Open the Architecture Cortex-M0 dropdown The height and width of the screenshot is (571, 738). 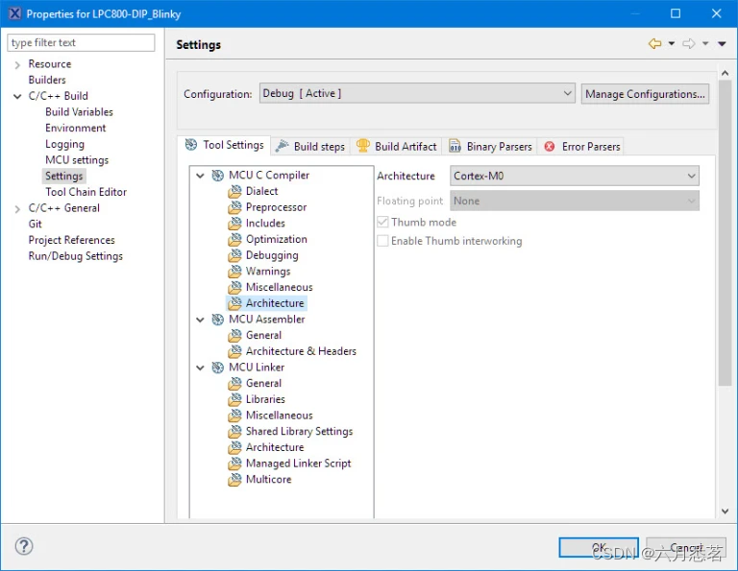pyautogui.click(x=575, y=176)
